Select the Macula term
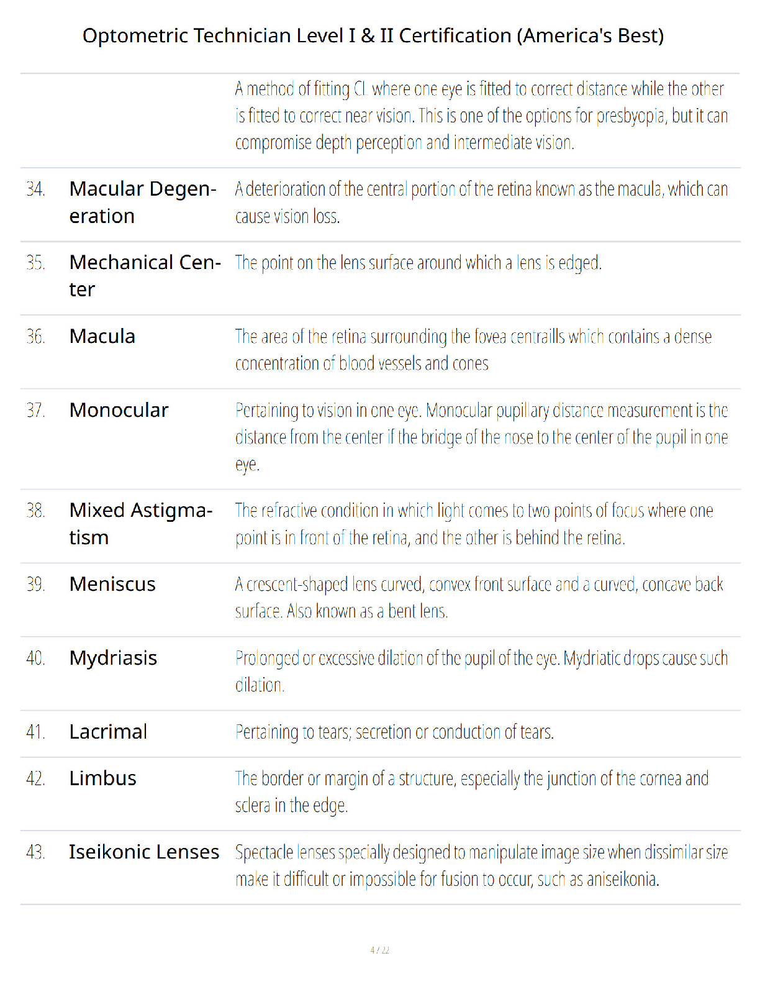This screenshot has width=760, height=984. (102, 336)
